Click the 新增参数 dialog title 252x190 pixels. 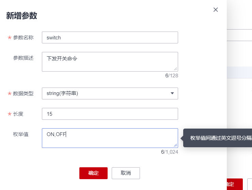(22, 16)
